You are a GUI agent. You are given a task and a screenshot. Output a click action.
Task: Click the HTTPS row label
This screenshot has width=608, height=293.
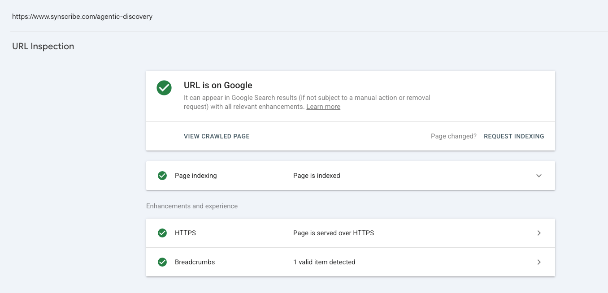click(185, 233)
